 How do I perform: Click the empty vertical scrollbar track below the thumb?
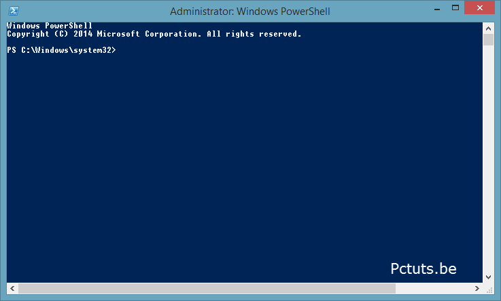pos(488,163)
